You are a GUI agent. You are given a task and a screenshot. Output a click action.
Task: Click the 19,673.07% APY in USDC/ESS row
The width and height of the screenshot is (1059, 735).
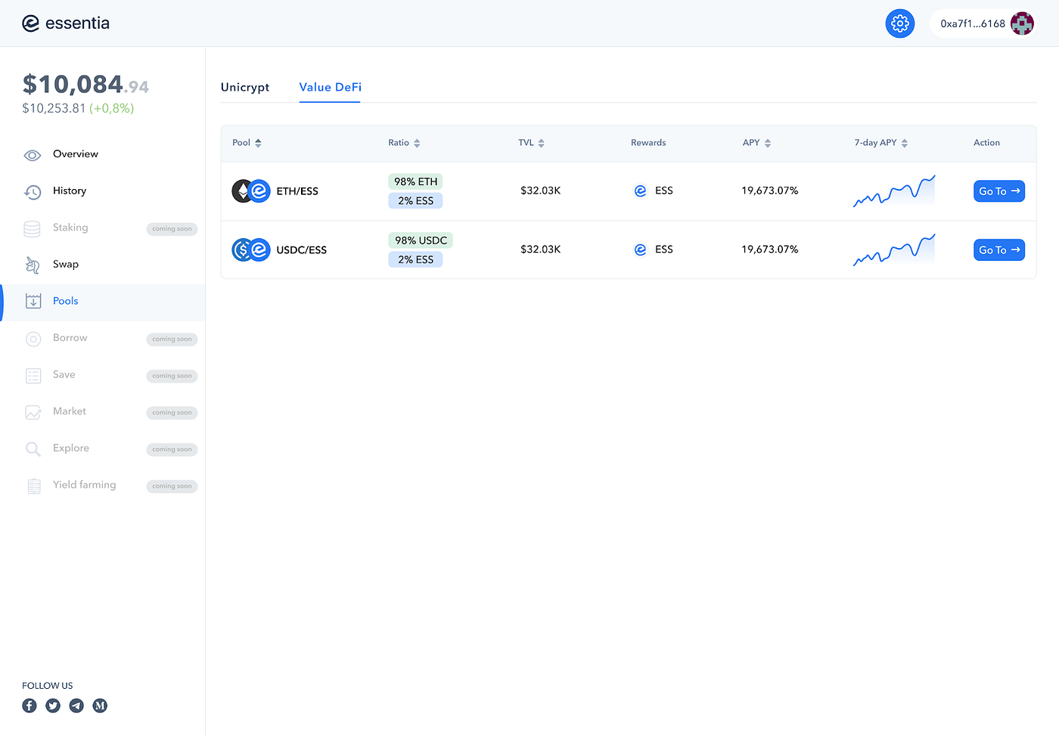click(770, 250)
